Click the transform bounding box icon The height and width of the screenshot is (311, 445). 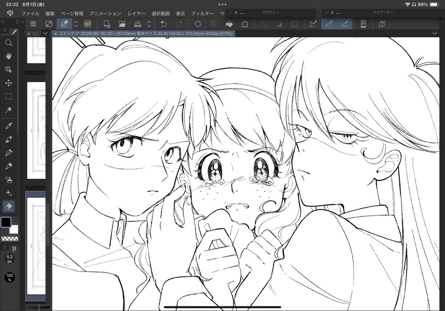tap(244, 24)
